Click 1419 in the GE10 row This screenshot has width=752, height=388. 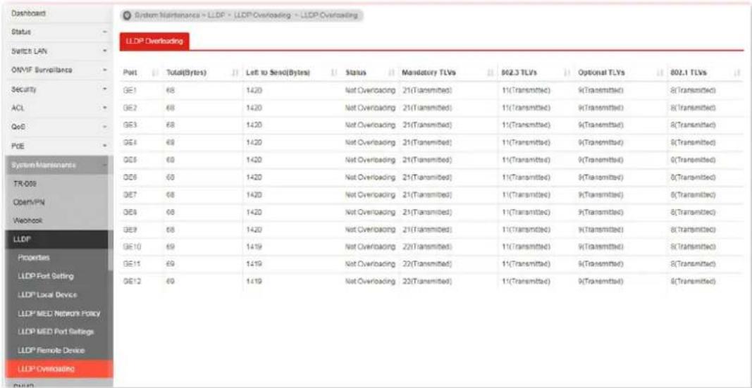[x=254, y=247]
